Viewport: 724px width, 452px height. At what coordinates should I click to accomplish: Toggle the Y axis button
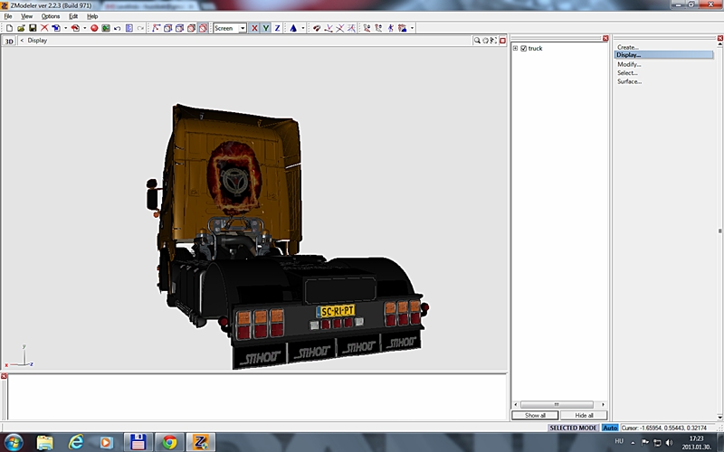point(265,28)
